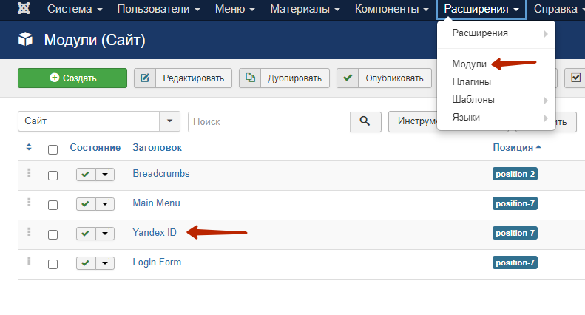Click the sort order arrows column icon
The width and height of the screenshot is (585, 315).
pos(29,148)
